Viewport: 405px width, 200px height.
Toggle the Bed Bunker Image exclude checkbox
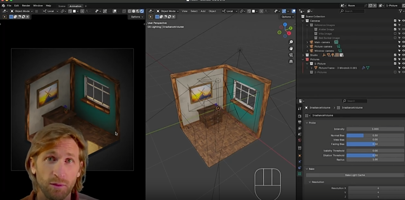tap(395, 38)
